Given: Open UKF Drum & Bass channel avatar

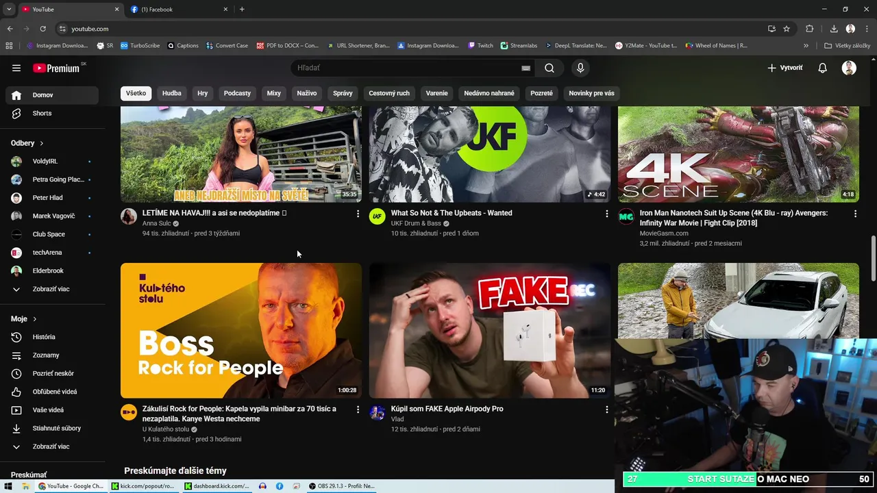Looking at the screenshot, I should (378, 217).
